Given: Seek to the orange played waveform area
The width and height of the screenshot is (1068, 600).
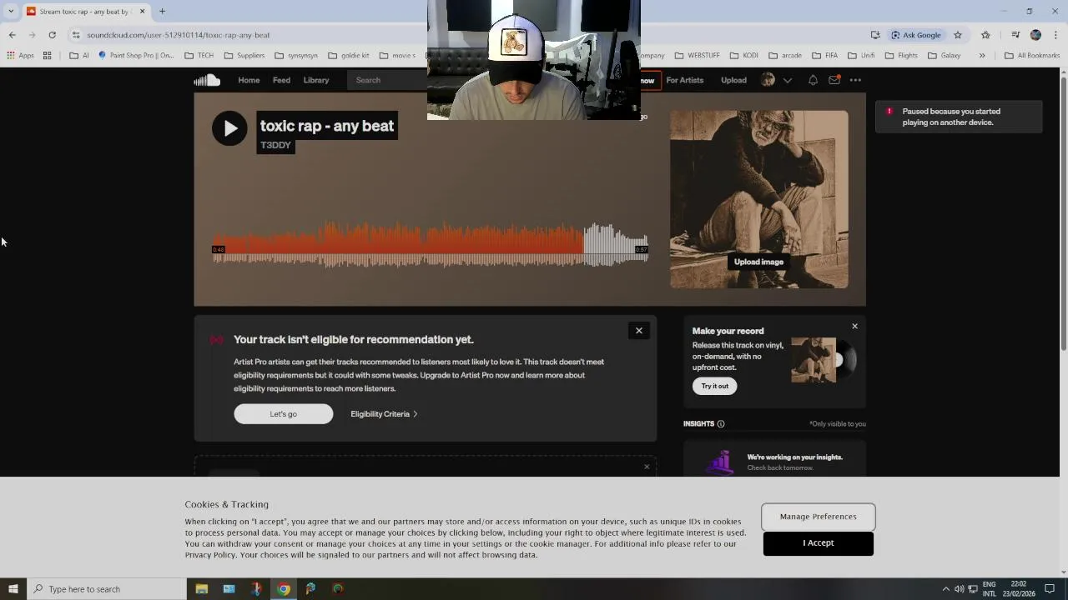Looking at the screenshot, I should click(399, 245).
